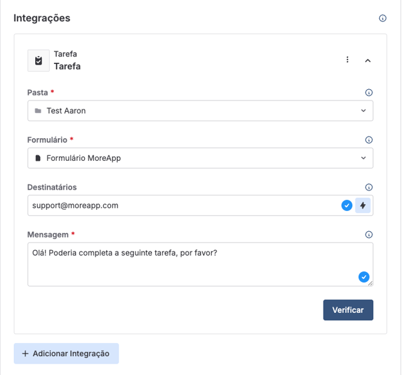Click the Tarefa clipboard icon
The width and height of the screenshot is (402, 375).
[38, 60]
